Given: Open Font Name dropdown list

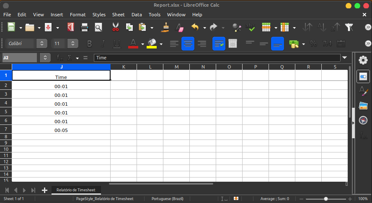Looking at the screenshot, I should pos(42,43).
